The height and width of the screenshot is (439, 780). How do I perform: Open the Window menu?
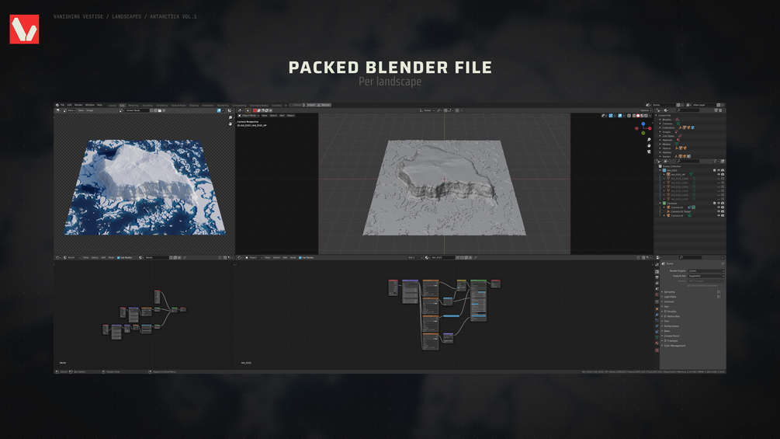[89, 105]
